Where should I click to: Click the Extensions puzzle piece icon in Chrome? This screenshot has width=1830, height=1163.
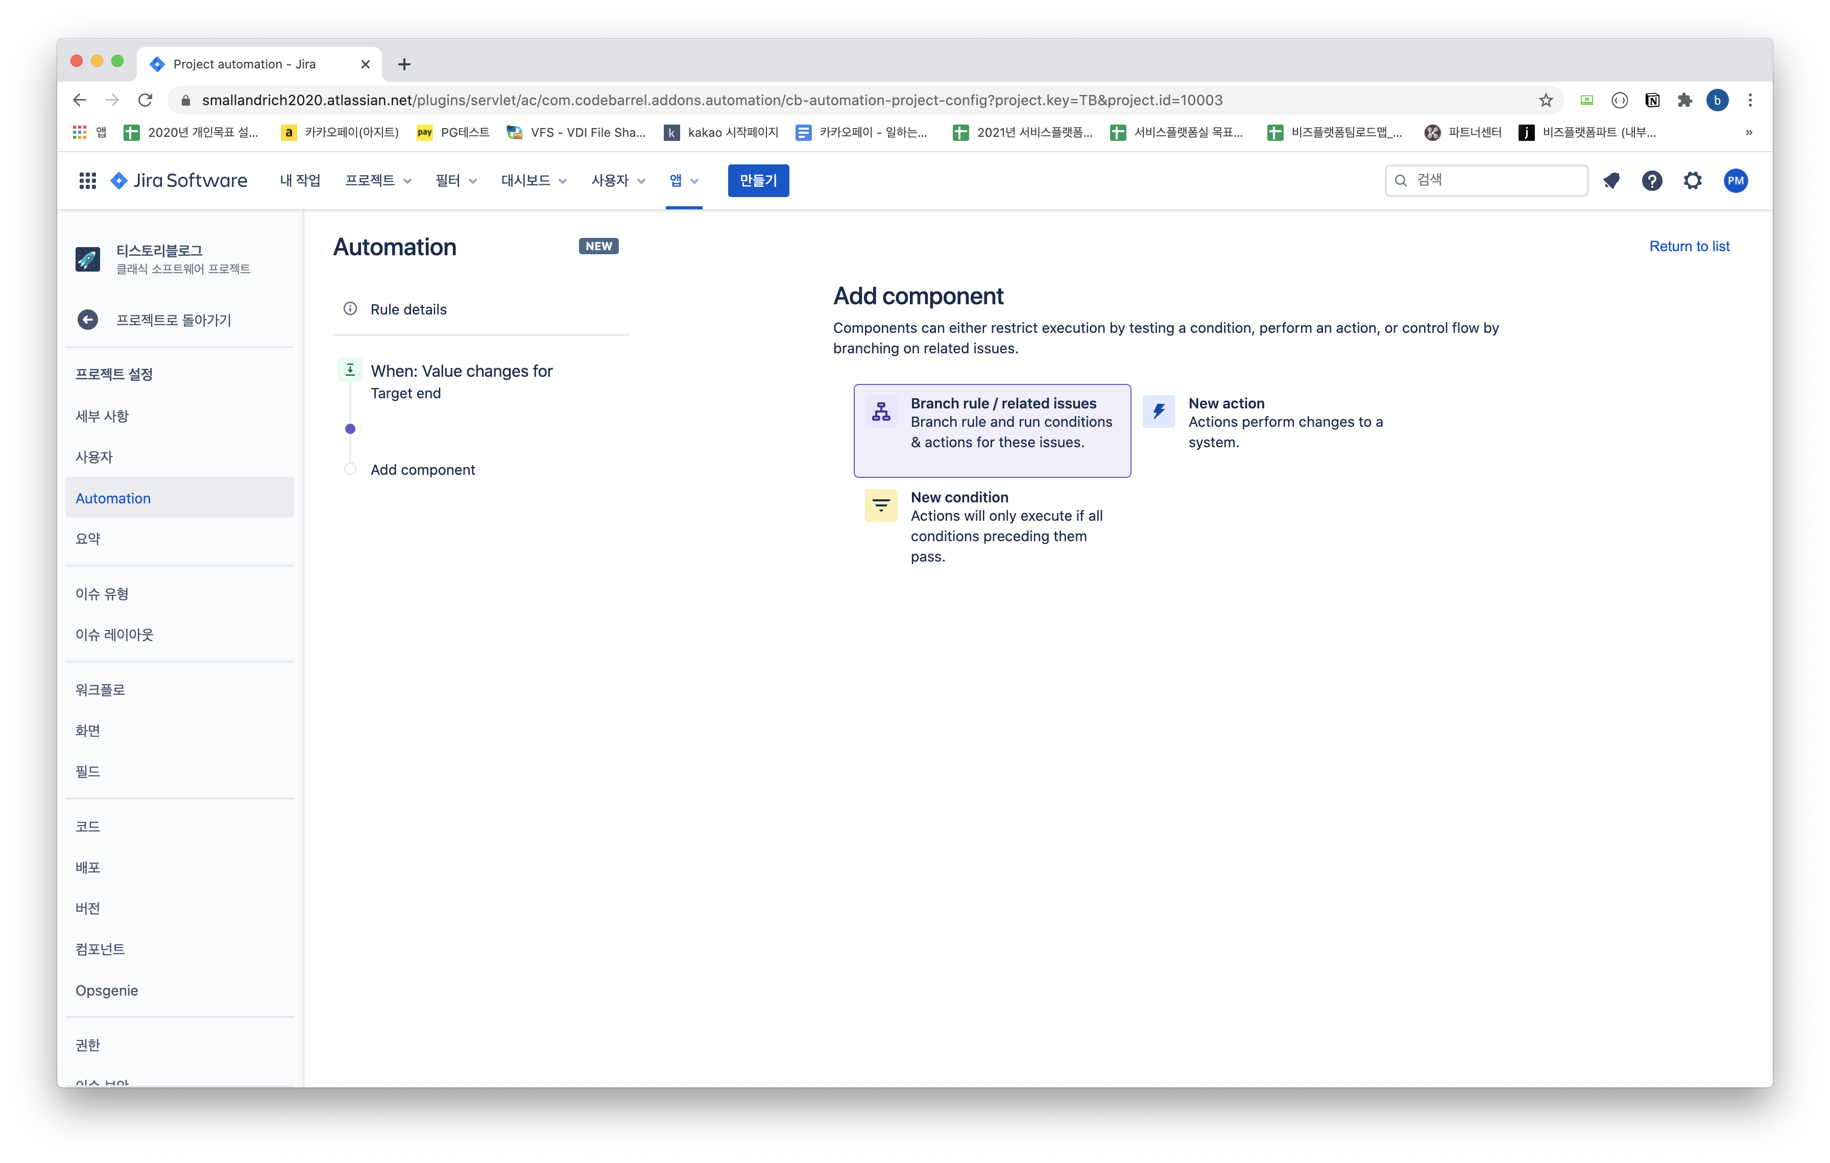(x=1684, y=100)
